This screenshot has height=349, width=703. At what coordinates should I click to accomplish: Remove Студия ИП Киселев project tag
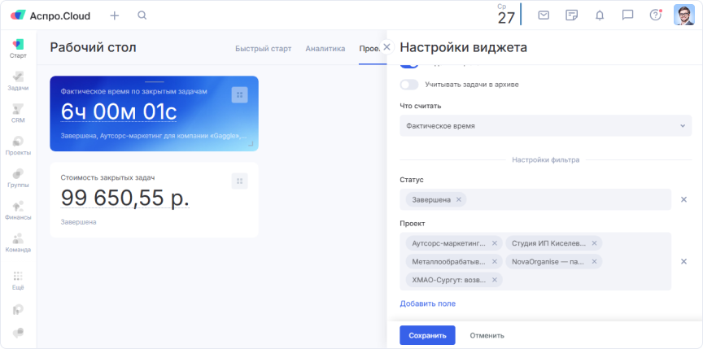594,243
